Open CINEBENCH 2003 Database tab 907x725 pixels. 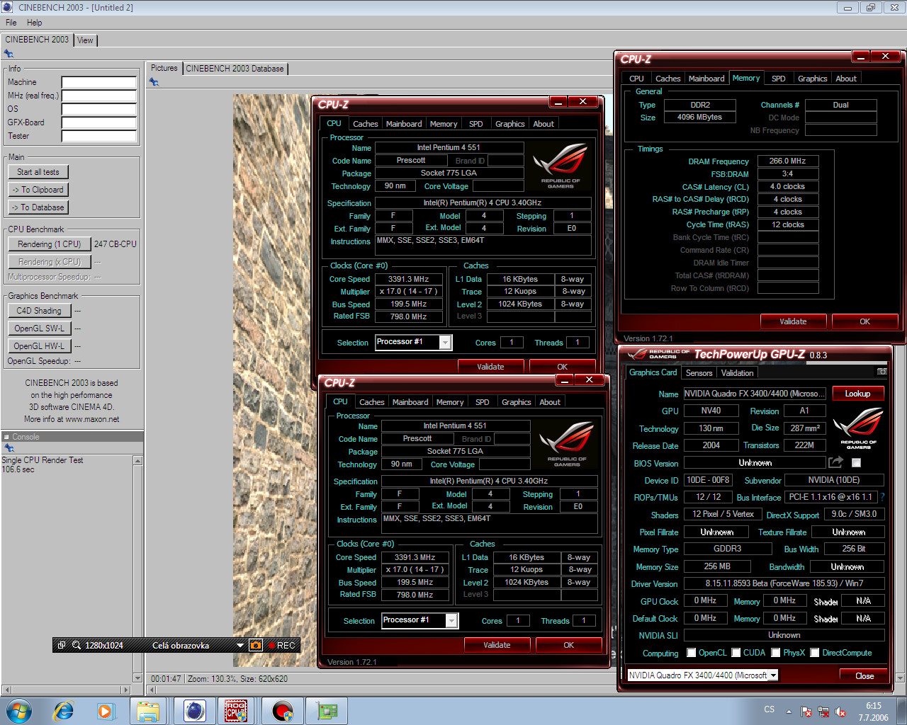[235, 69]
